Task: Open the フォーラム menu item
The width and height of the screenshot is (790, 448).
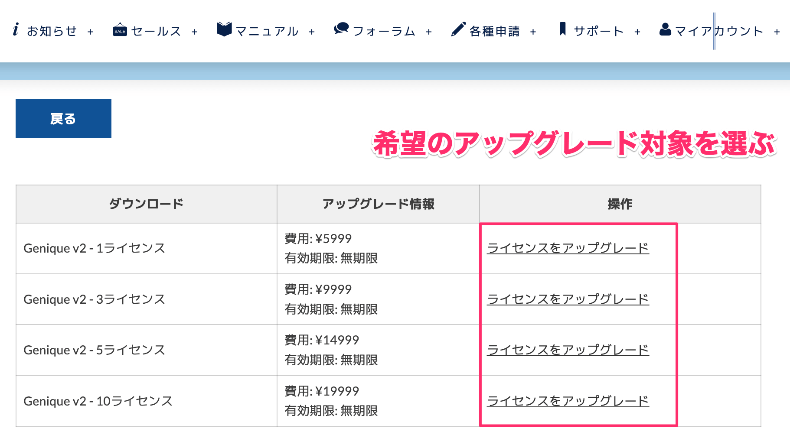Action: [384, 31]
